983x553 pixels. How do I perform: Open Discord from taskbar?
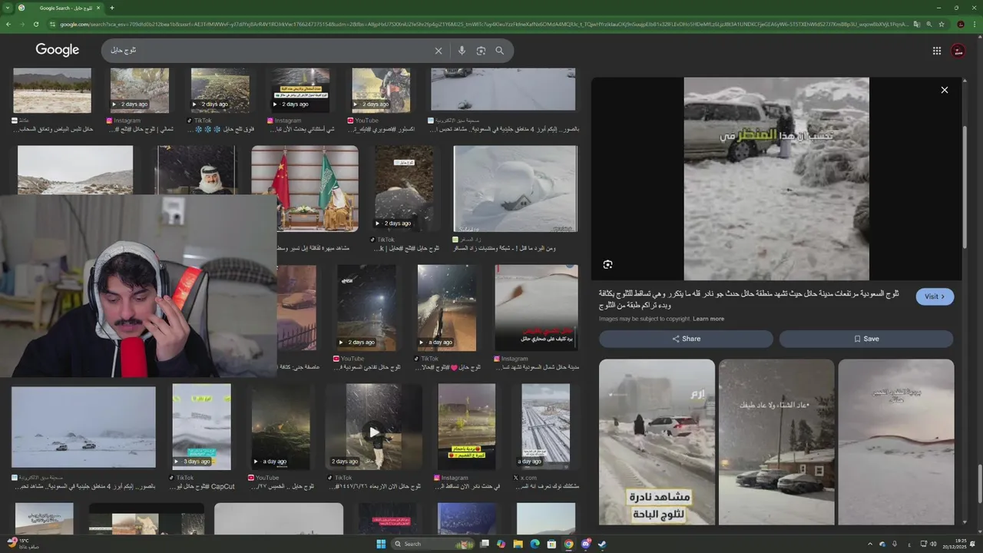[586, 544]
